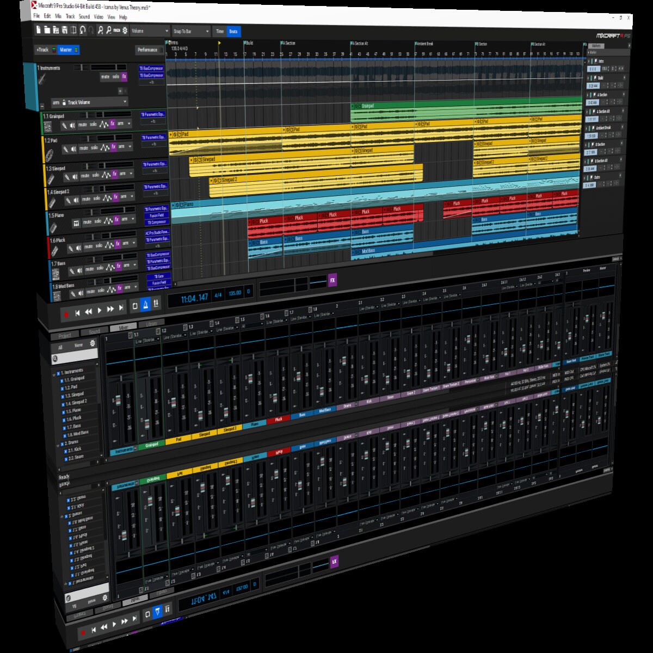The height and width of the screenshot is (653, 653).
Task: Click the New Project toolbar icon
Action: pos(39,30)
